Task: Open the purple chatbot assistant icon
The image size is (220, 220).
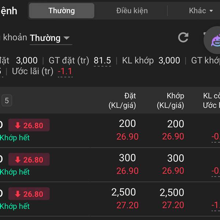Action: (214, 40)
